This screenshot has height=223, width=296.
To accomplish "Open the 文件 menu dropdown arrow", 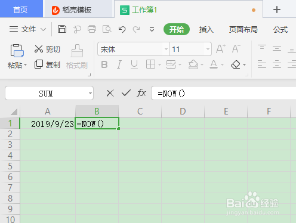I will point(44,29).
